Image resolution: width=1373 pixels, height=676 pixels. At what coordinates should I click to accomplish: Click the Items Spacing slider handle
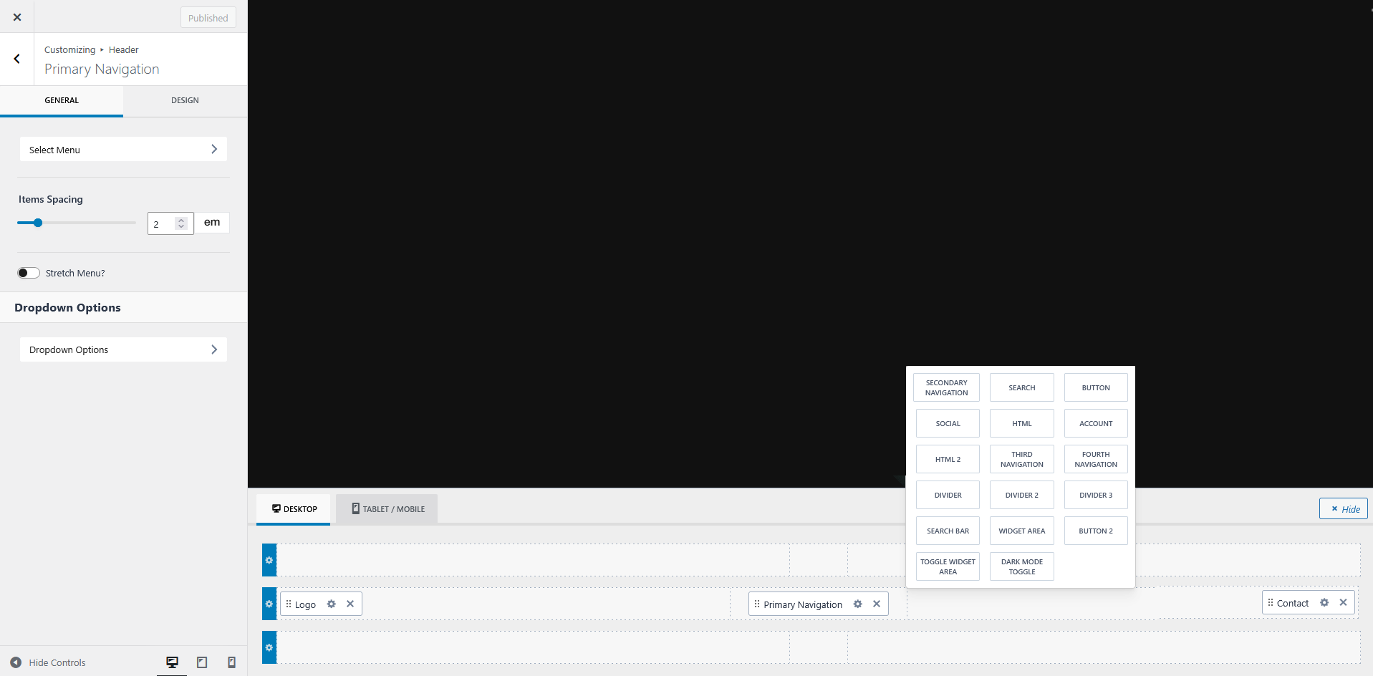point(38,223)
